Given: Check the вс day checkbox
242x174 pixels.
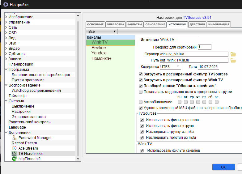Looking at the screenshot, I should (217, 102).
